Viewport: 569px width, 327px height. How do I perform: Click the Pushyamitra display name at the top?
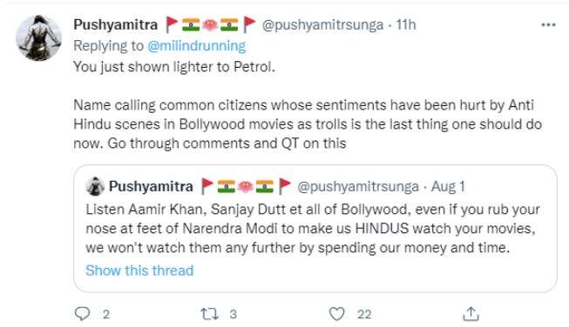(115, 24)
